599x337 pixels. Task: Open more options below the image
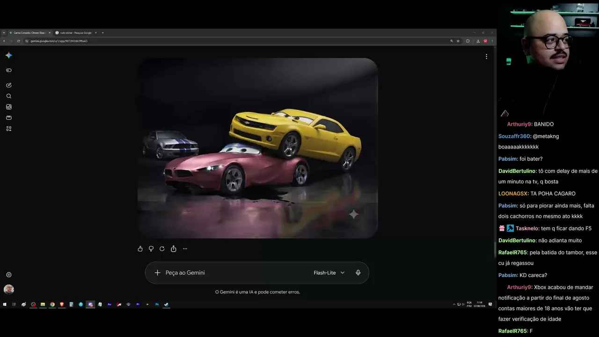click(x=185, y=249)
